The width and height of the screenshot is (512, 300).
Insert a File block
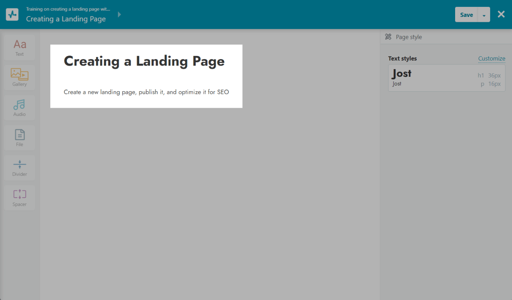point(19,138)
